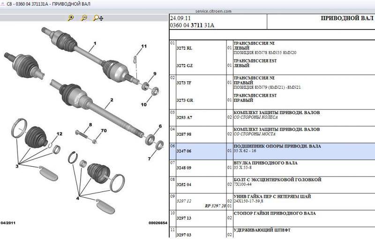Click the service.citroen.com address text
The image size is (375, 239).
pos(187,10)
